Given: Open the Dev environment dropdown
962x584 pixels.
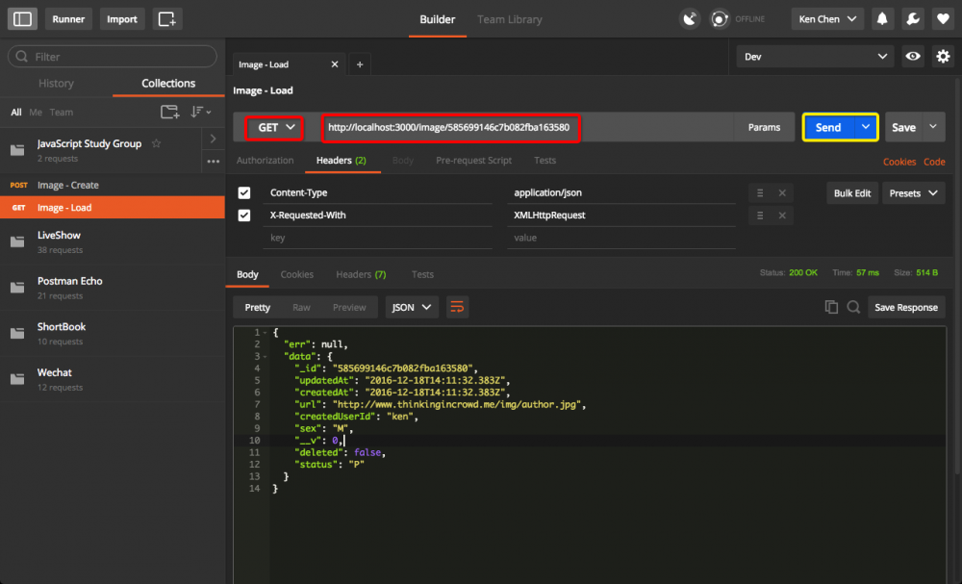Looking at the screenshot, I should coord(813,57).
